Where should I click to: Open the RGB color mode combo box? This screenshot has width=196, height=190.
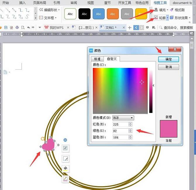[123, 118]
